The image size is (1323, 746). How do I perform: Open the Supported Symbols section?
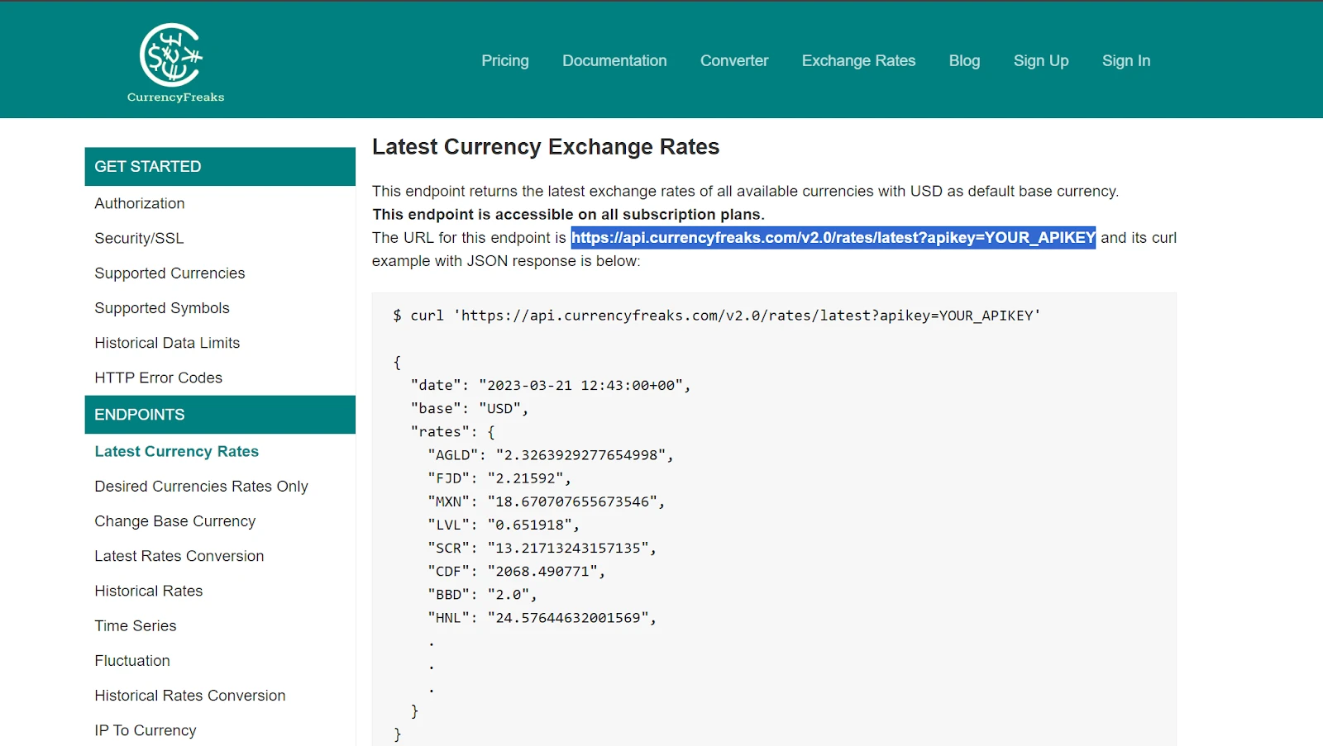[162, 307]
